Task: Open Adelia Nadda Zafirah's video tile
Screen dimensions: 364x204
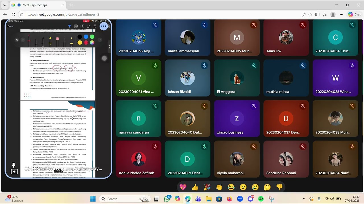Action: [138, 159]
